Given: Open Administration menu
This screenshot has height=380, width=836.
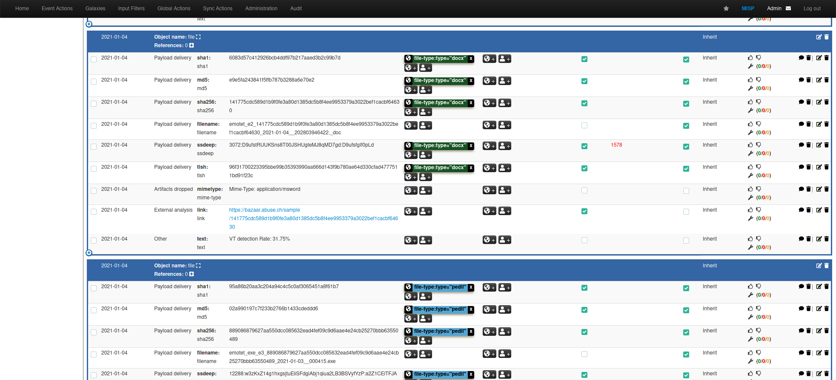Looking at the screenshot, I should (261, 9).
